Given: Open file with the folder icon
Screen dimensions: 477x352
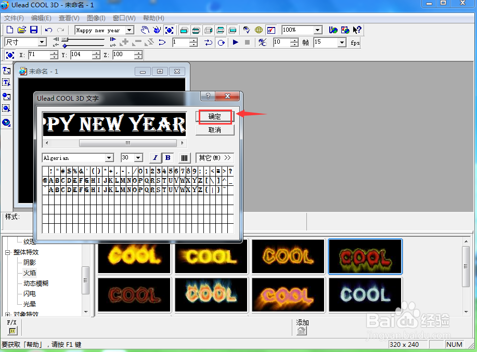Looking at the screenshot, I should [22, 30].
